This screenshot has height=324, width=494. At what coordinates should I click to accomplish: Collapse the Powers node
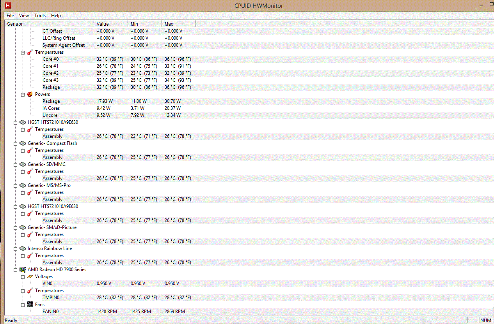point(23,94)
